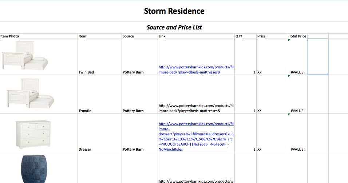This screenshot has height=183, width=348.
Task: Select Pottery Barn source in Dresser row
Action: 140,133
